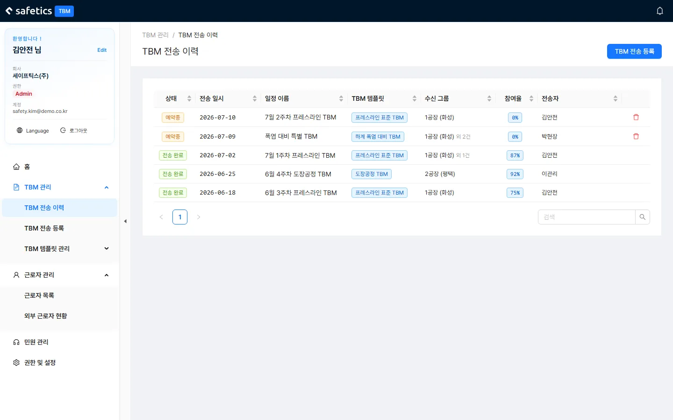This screenshot has width=673, height=420.
Task: Click the Edit profile link
Action: point(102,50)
